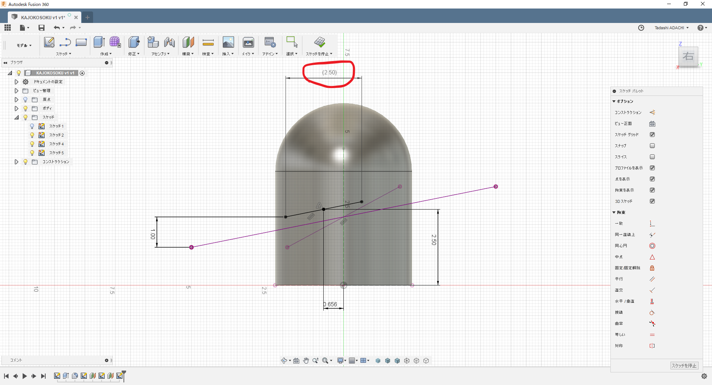
Task: Expand the ボディ folder node
Action: (16, 108)
